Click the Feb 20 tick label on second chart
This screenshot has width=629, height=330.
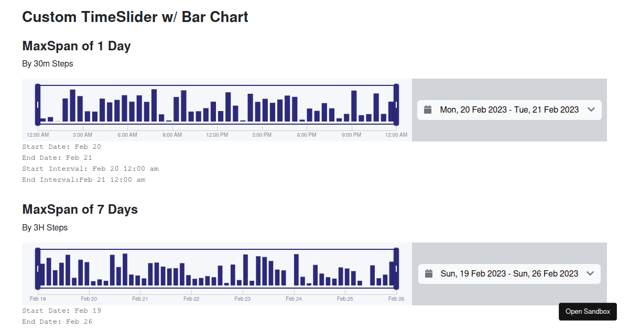point(89,299)
